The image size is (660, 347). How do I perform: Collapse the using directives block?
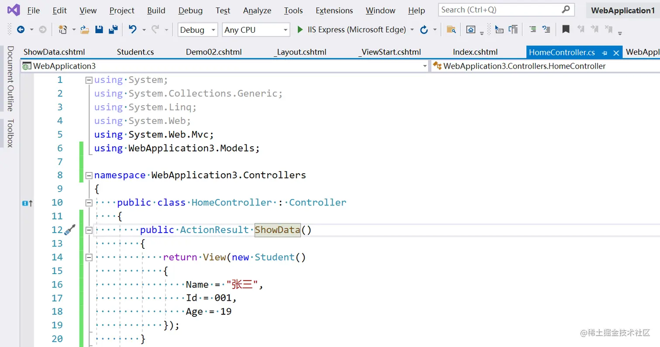pos(89,80)
